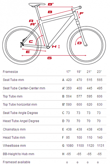Click the frameset available dot for 19"

pos(77,162)
